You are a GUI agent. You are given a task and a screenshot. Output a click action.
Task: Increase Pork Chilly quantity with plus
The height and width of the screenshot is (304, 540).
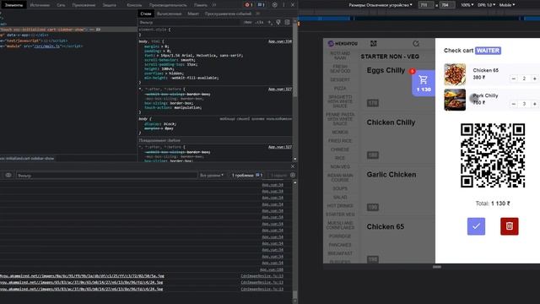[x=535, y=104]
